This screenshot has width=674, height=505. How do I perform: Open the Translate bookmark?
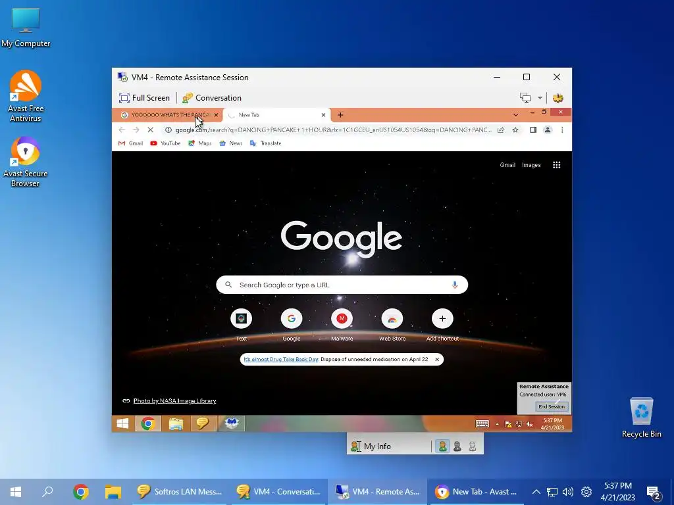[x=266, y=143]
